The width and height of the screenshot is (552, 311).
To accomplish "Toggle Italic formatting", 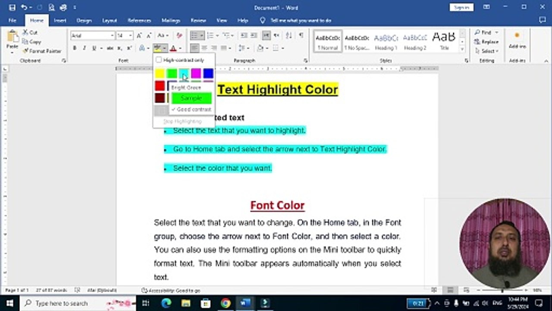I will pyautogui.click(x=84, y=48).
